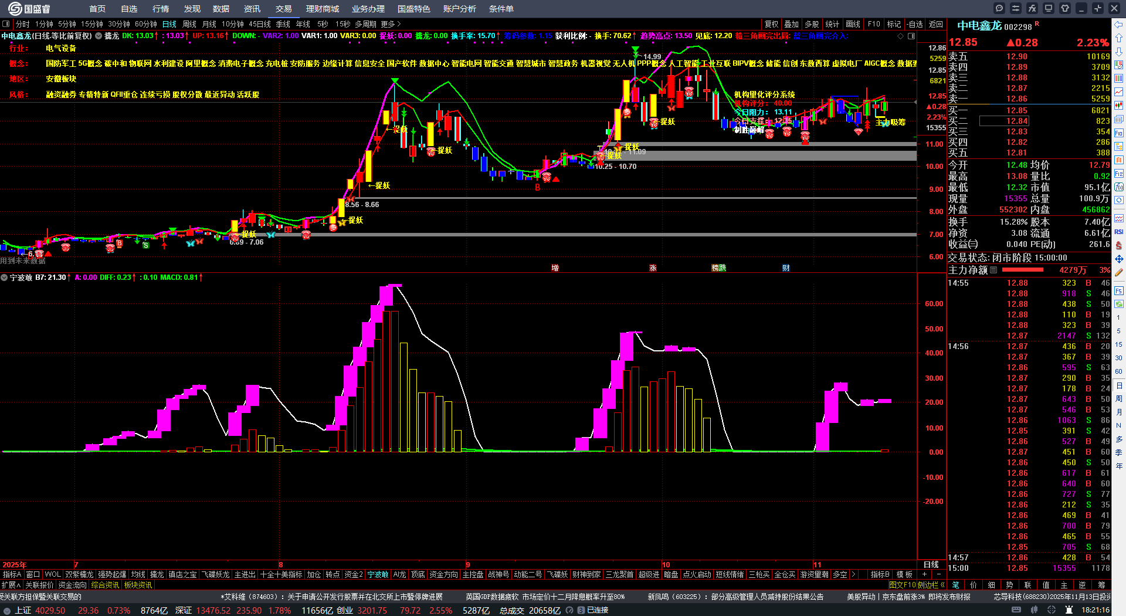Open the 交易 menu

pyautogui.click(x=284, y=9)
